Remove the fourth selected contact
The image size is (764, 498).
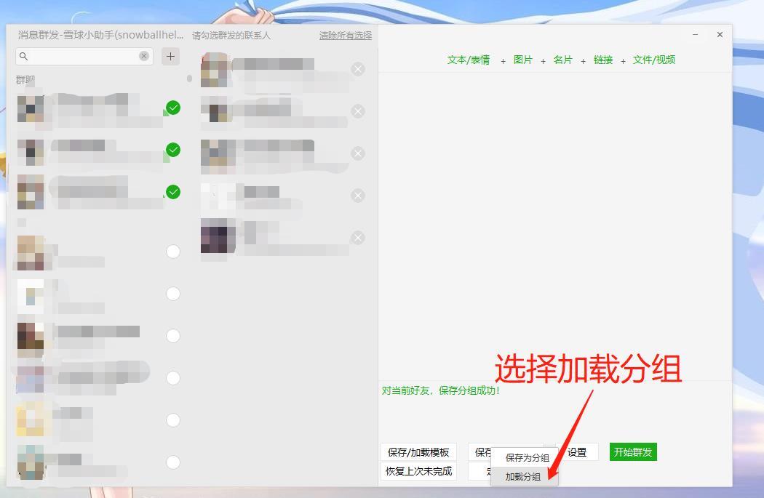click(x=358, y=196)
